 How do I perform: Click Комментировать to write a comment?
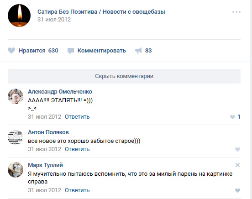(101, 51)
